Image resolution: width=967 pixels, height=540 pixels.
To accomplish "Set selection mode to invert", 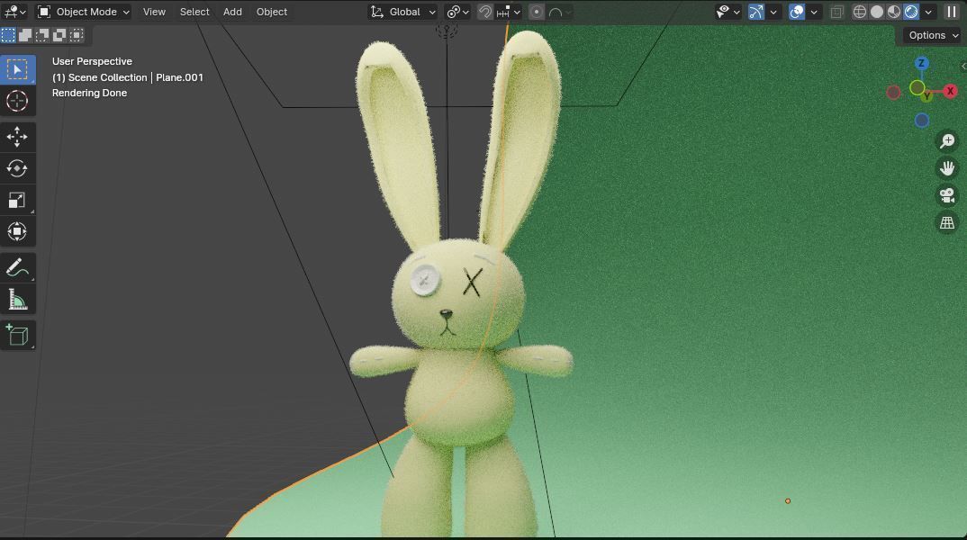I will [59, 35].
